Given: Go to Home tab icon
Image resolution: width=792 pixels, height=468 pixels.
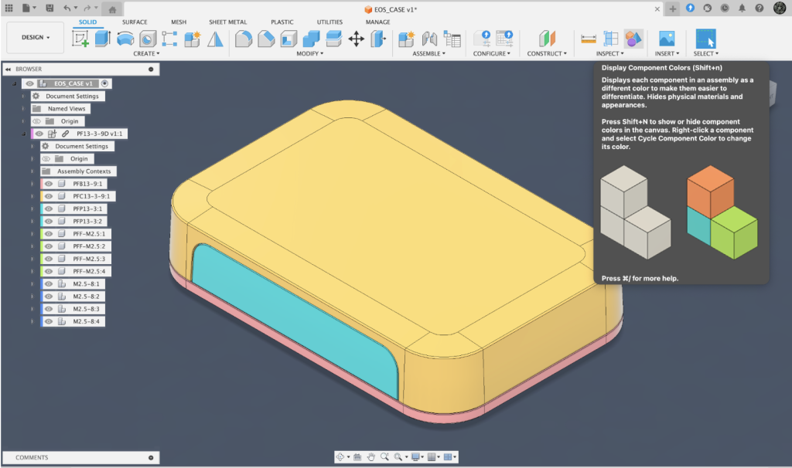Looking at the screenshot, I should tap(112, 9).
